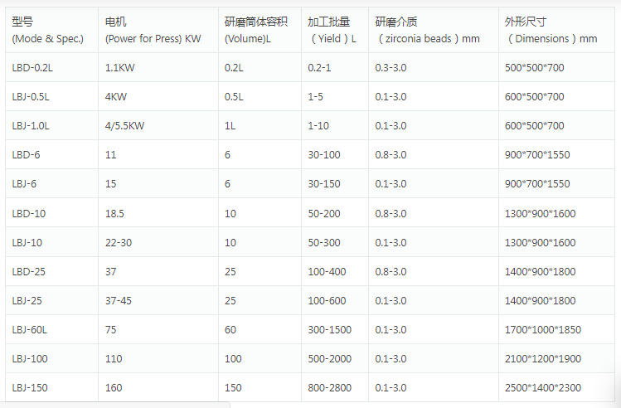Select the 300-1500 yield cell
This screenshot has height=408, width=621.
coord(330,329)
